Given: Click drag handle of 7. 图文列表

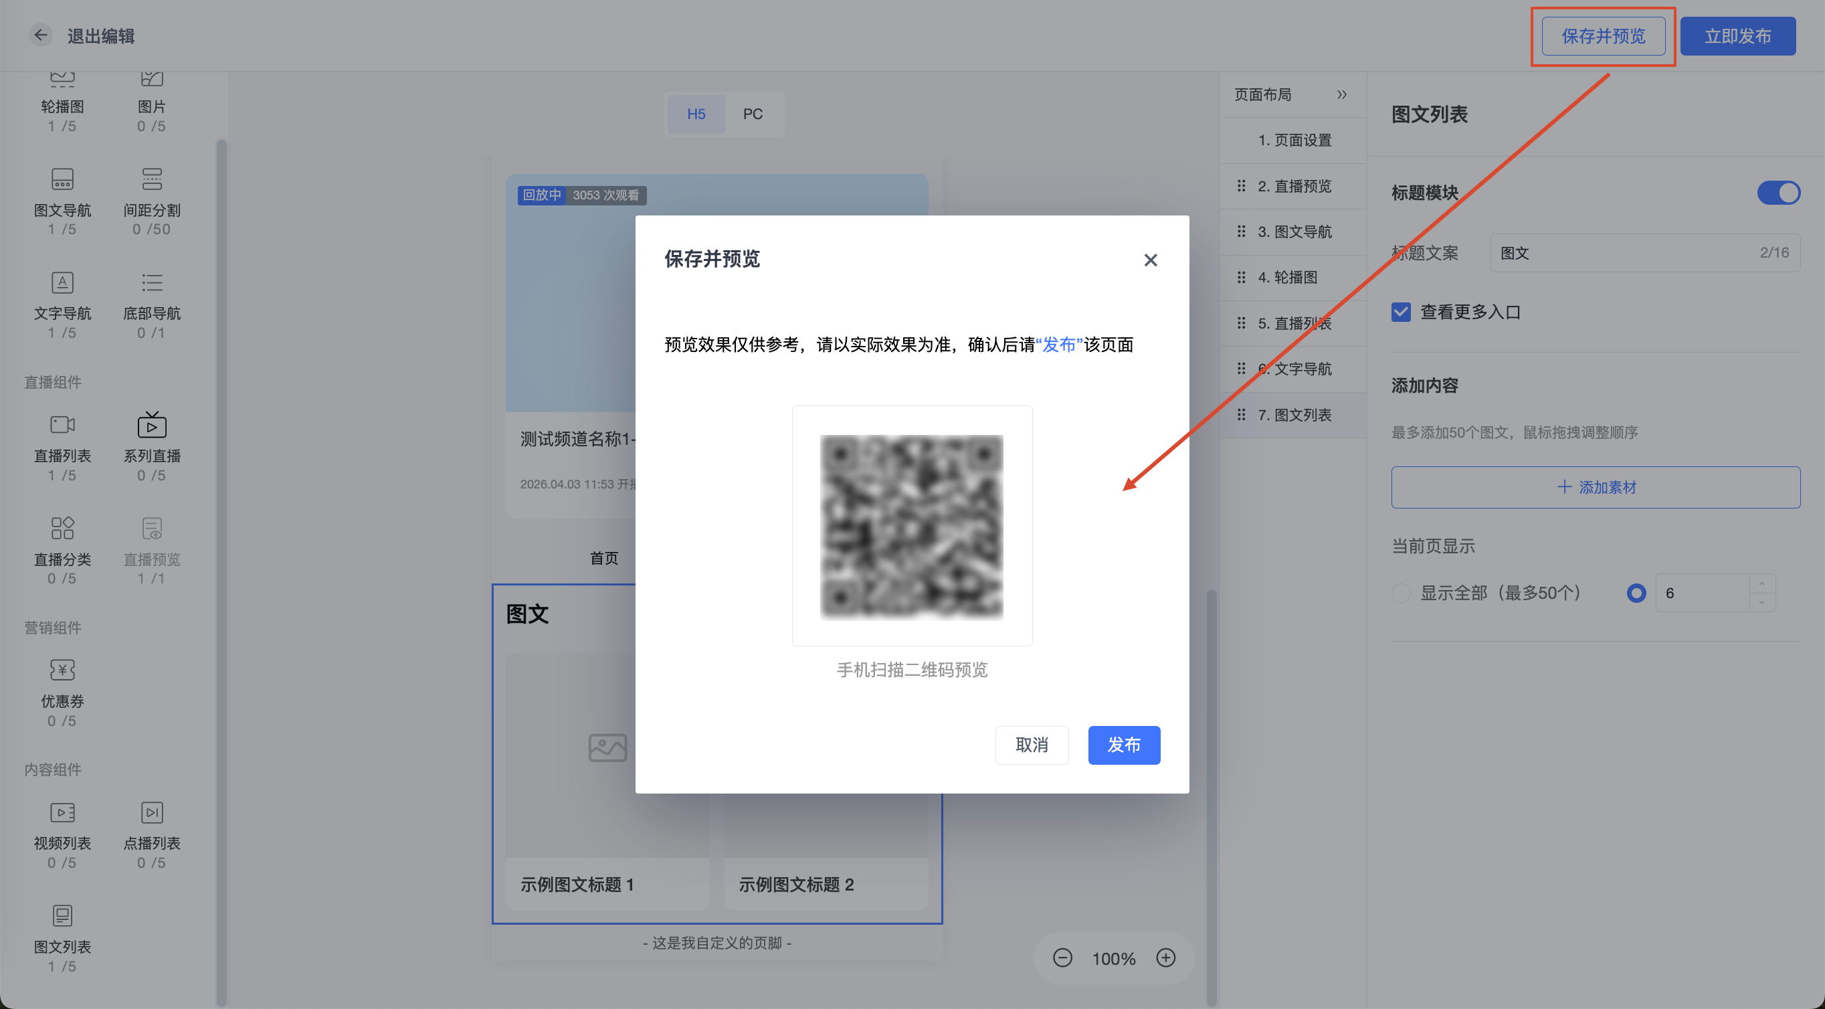Looking at the screenshot, I should pyautogui.click(x=1241, y=415).
